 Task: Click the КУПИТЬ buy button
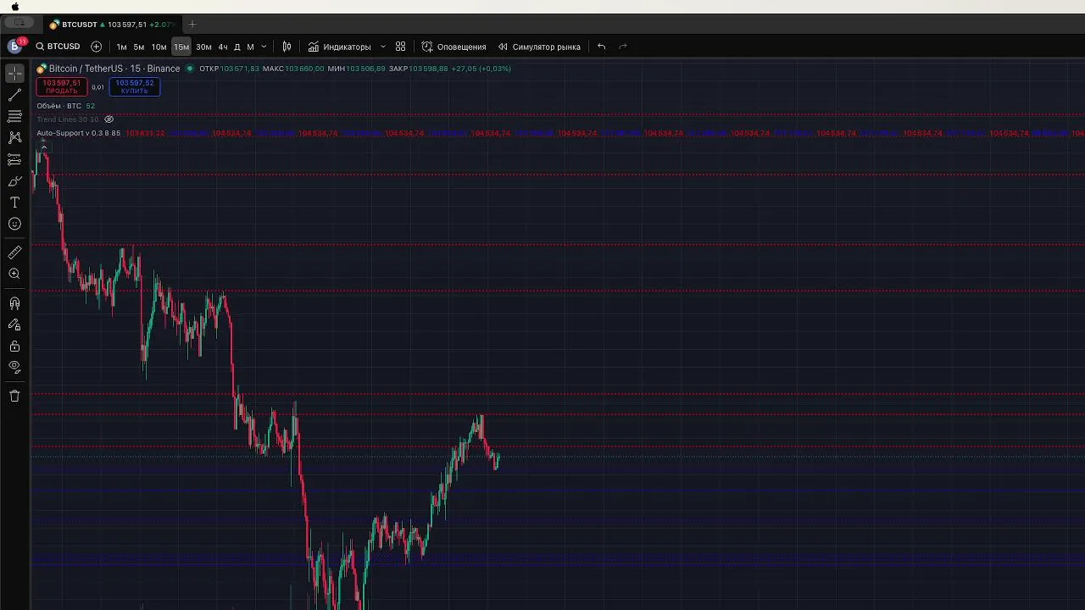[135, 86]
